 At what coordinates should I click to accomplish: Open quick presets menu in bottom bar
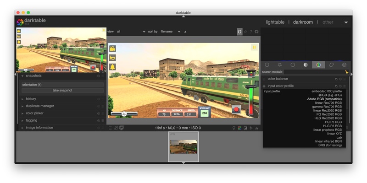tap(110, 128)
